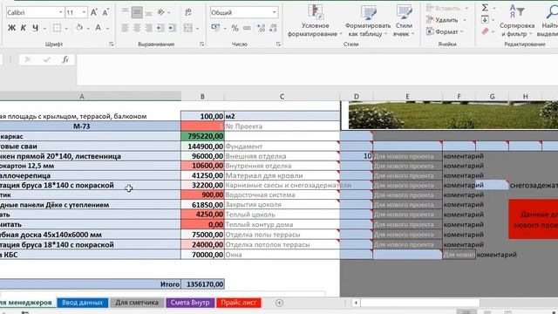This screenshot has width=558, height=314.
Task: Toggle wrap text
Action: 188,12
